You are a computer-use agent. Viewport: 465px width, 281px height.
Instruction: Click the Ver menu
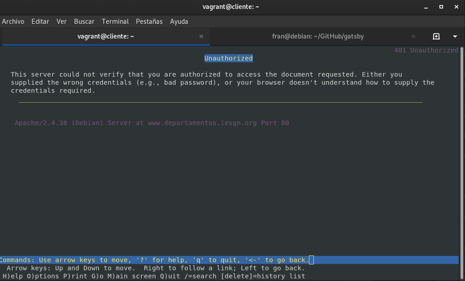click(x=61, y=22)
